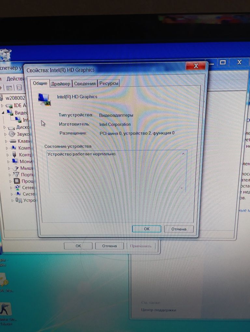
Task: Click the Диск drives category icon
Action: click(x=11, y=128)
